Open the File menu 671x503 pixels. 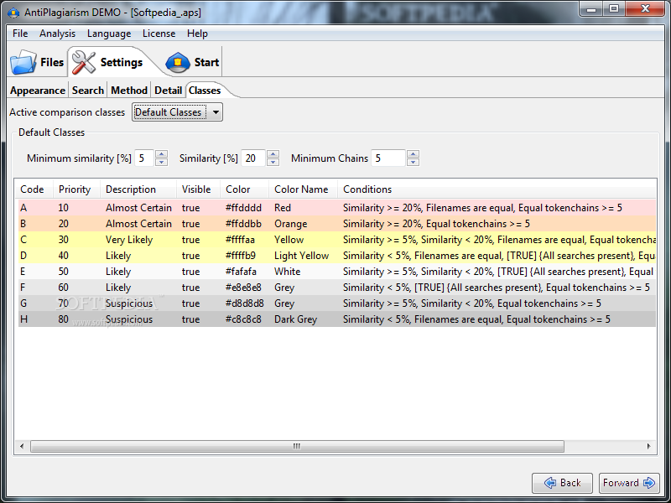tap(20, 34)
